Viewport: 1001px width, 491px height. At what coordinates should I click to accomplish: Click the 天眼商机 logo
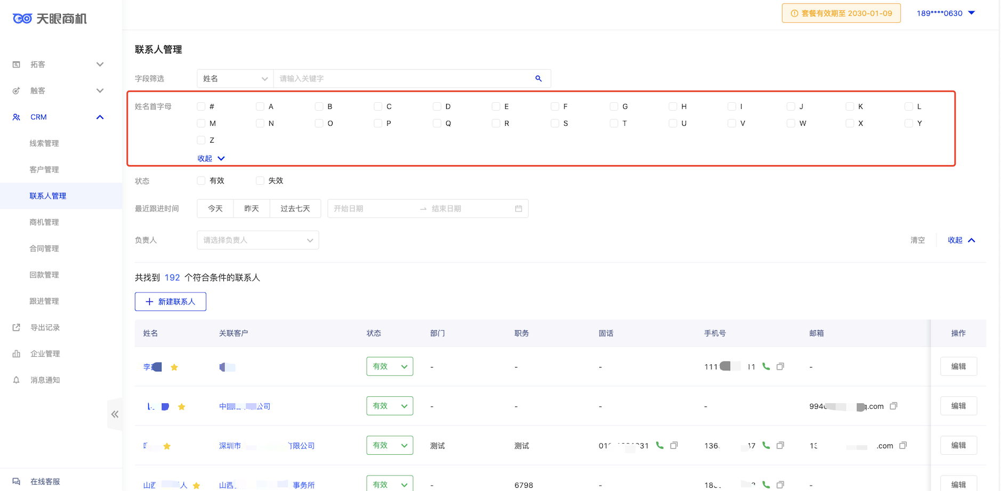point(50,19)
